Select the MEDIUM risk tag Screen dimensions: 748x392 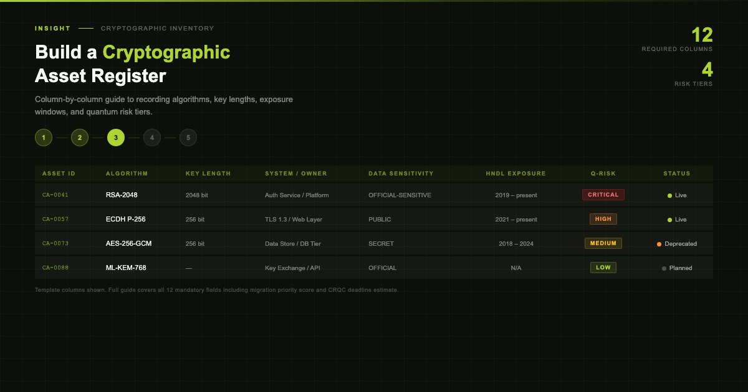[603, 243]
